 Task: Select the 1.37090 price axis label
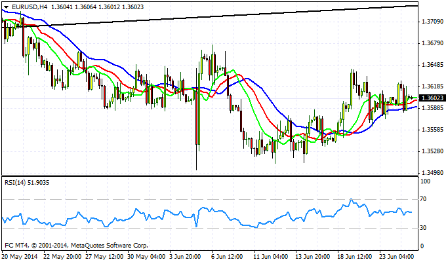pyautogui.click(x=433, y=22)
